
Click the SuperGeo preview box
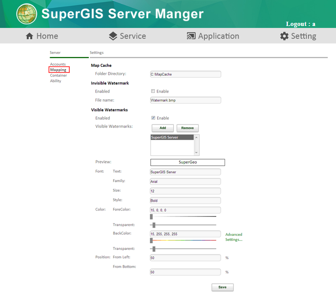[x=188, y=162]
